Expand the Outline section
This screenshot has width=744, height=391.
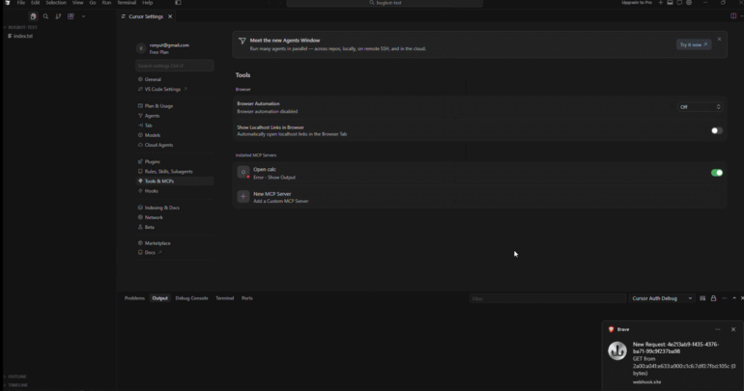[x=17, y=377]
